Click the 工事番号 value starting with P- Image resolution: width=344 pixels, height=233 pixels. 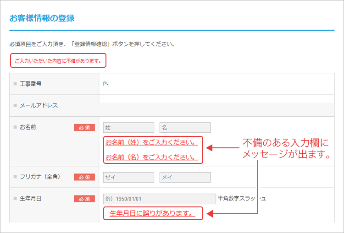[106, 84]
